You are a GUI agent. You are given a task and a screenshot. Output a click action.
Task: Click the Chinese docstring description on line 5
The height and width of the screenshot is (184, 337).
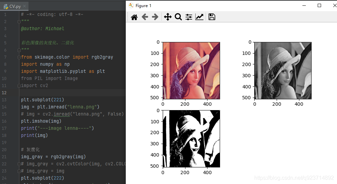coord(47,43)
